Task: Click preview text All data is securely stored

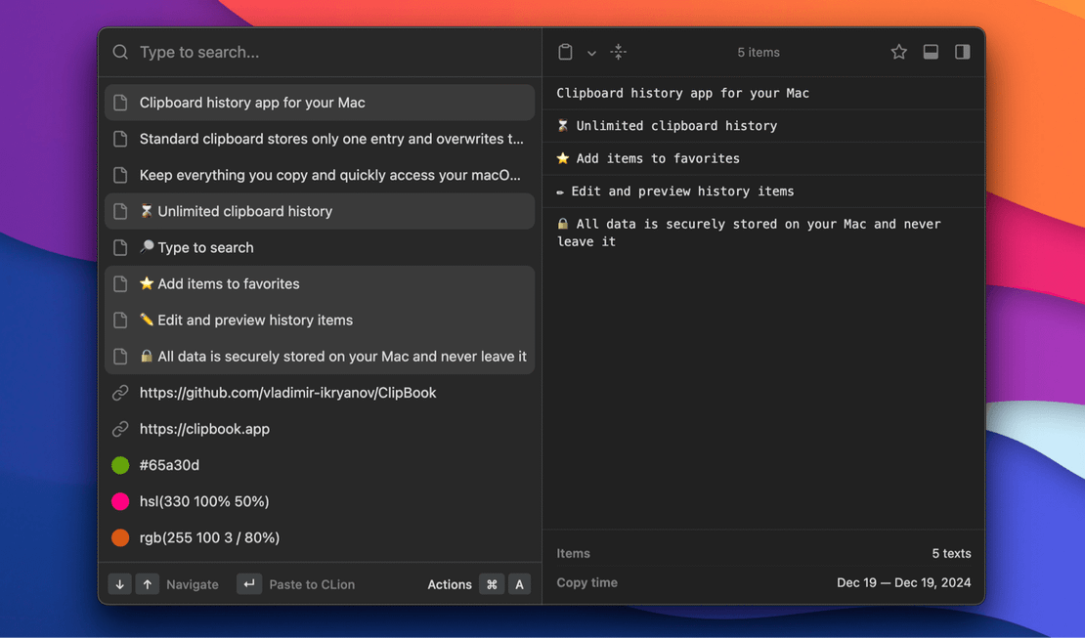Action: [x=750, y=233]
